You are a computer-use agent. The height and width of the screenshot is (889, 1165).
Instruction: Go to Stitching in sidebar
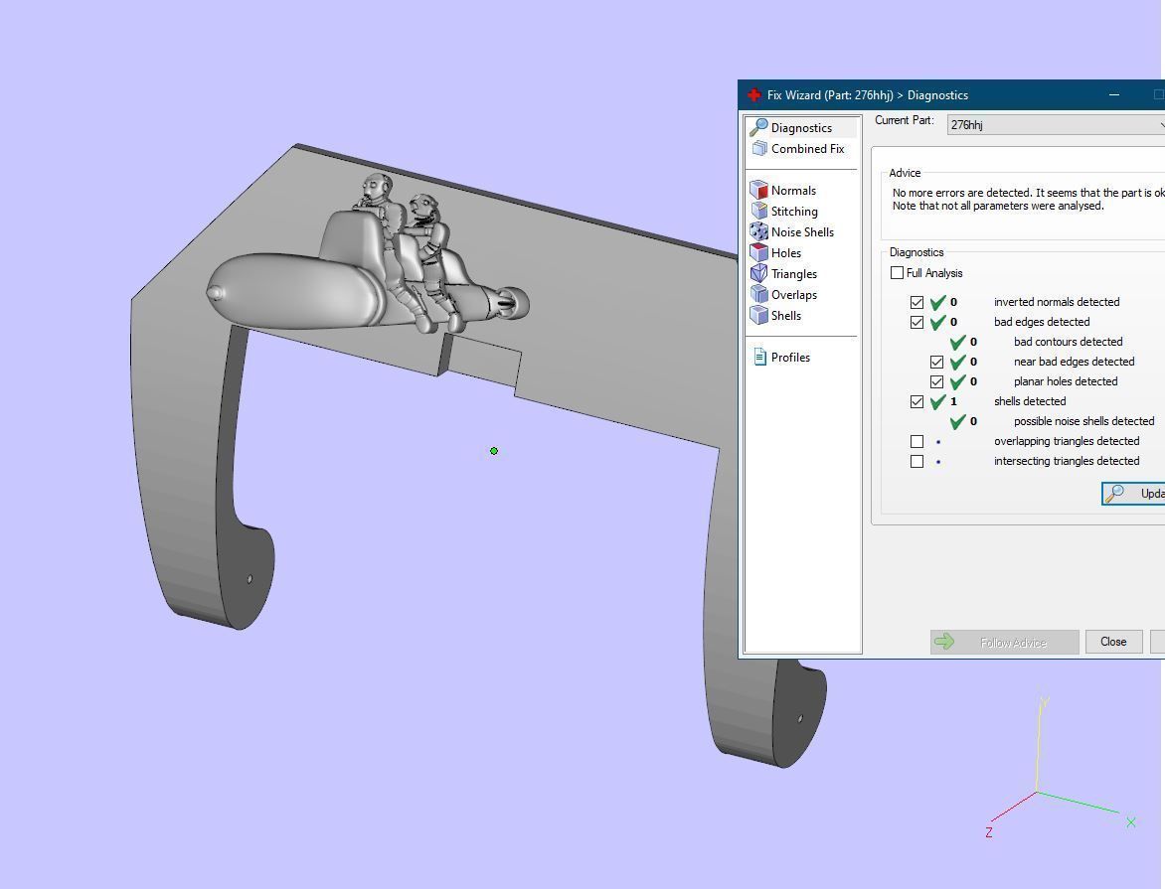pos(794,212)
